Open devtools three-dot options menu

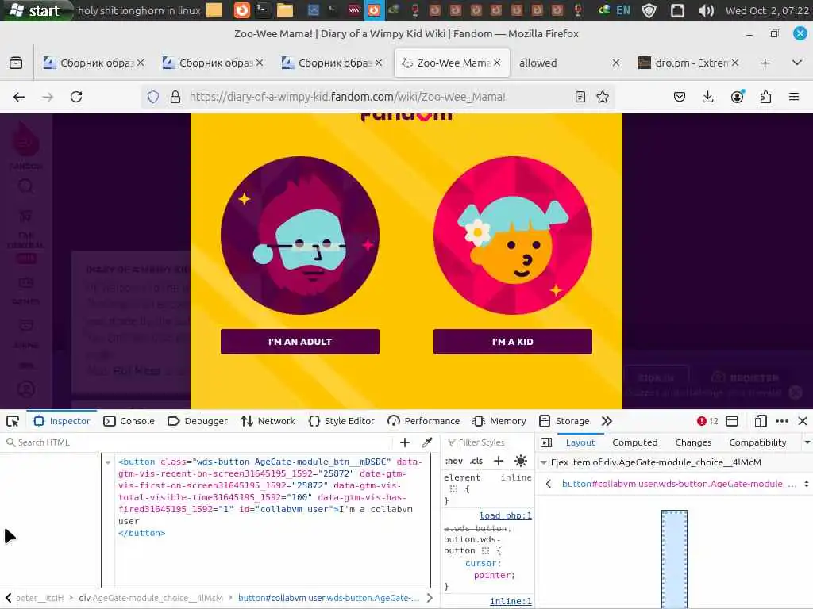[x=782, y=422]
